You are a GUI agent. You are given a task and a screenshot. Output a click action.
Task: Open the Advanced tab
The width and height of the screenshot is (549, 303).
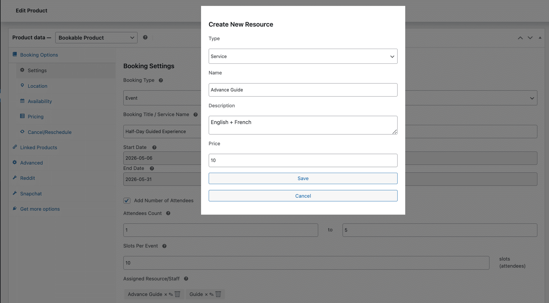pyautogui.click(x=32, y=163)
